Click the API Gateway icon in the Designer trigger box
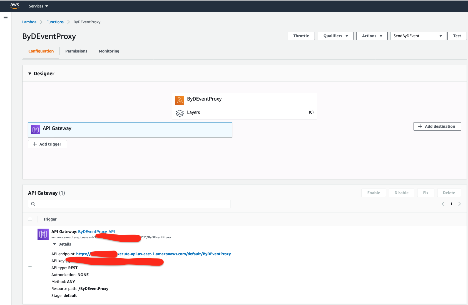 point(36,129)
